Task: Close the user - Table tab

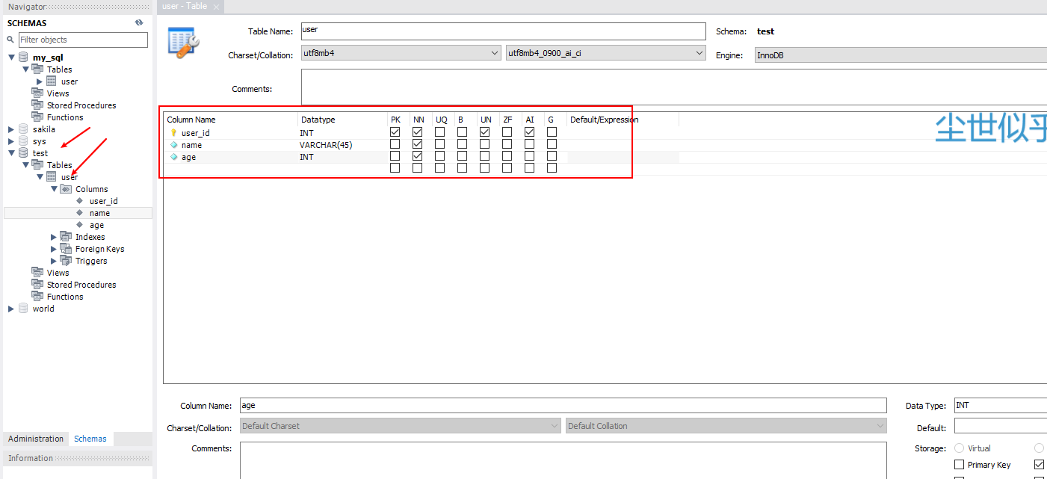Action: tap(217, 7)
